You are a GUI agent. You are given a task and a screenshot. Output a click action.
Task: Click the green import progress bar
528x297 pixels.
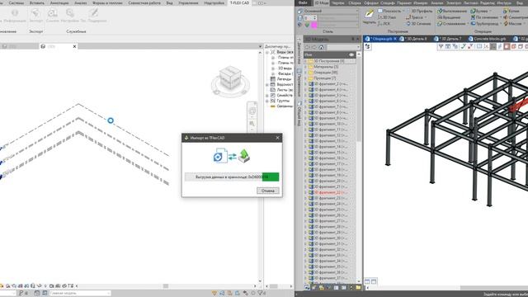point(271,177)
